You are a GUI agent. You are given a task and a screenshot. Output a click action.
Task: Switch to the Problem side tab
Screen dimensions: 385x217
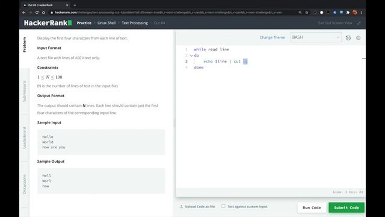(x=25, y=45)
